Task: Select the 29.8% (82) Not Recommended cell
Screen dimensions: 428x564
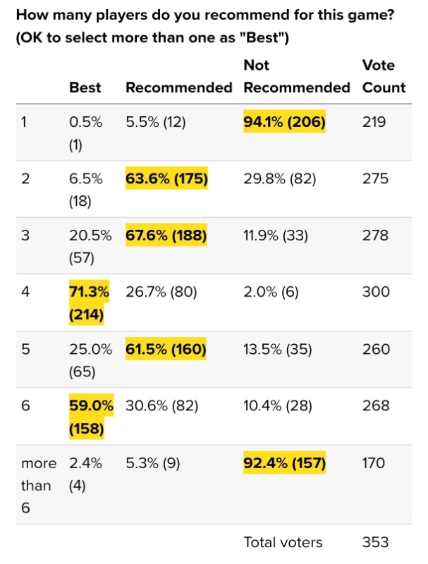Action: 279,179
